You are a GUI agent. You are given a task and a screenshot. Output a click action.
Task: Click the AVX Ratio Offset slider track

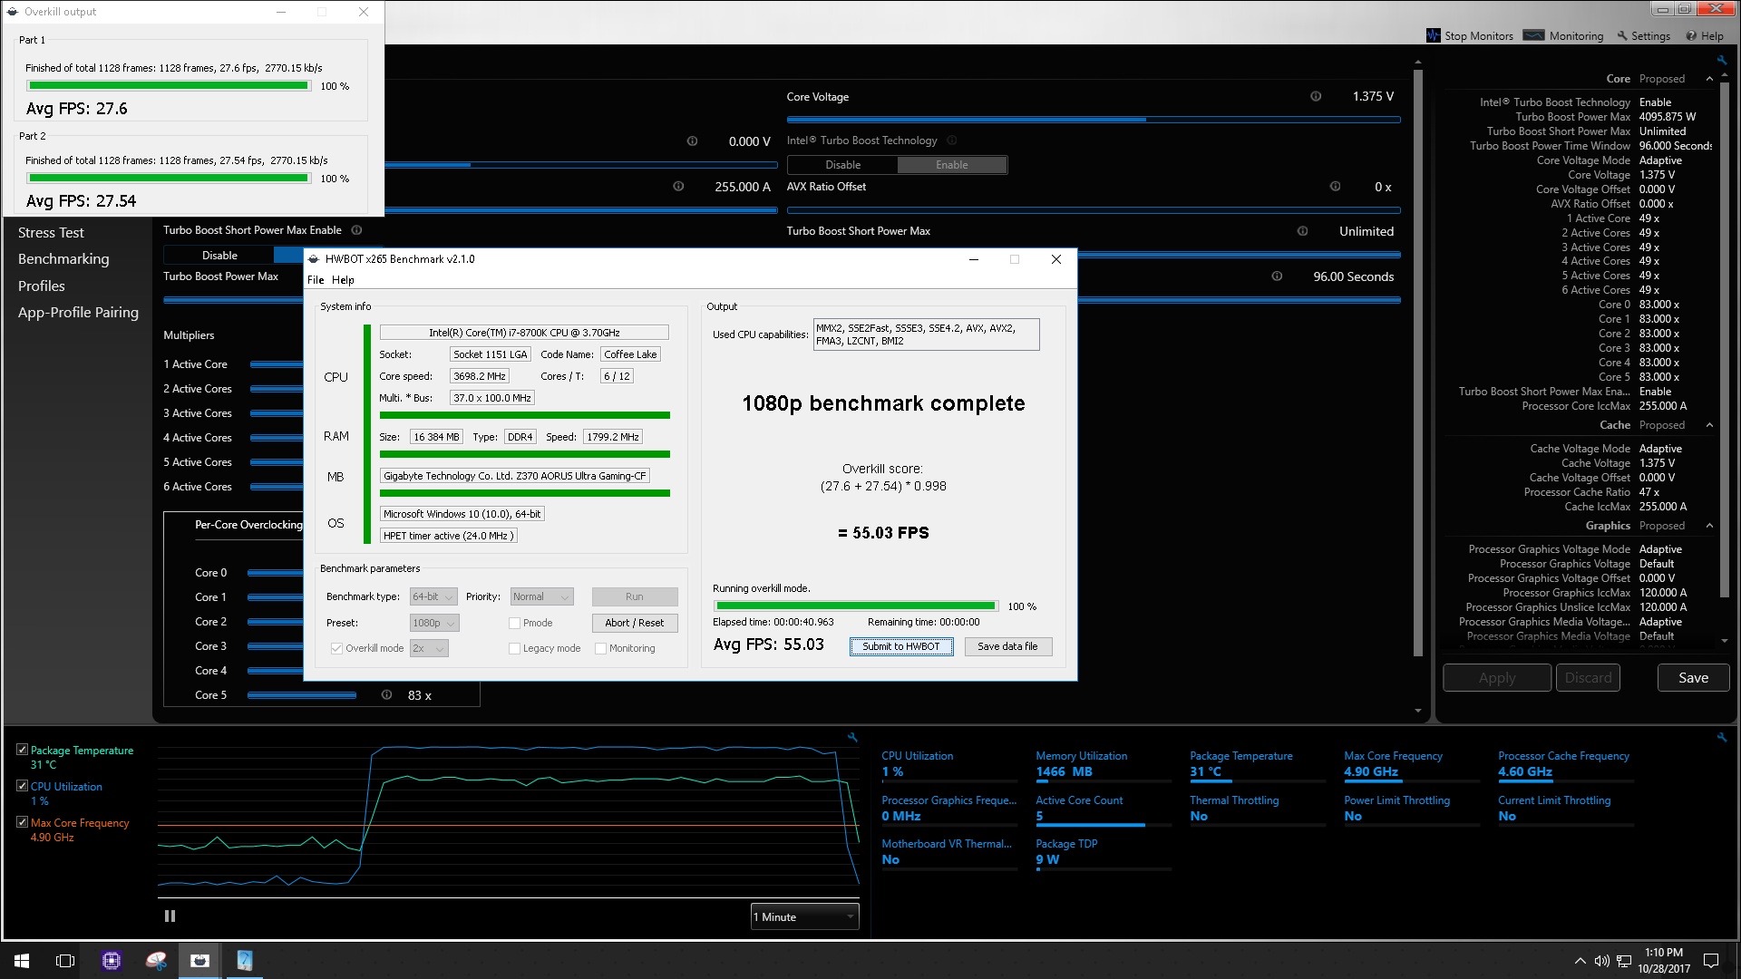pos(1094,209)
